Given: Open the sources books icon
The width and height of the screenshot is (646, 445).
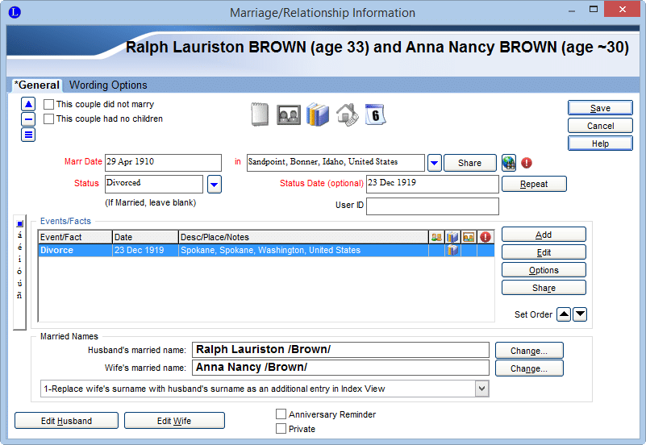Looking at the screenshot, I should pos(318,114).
